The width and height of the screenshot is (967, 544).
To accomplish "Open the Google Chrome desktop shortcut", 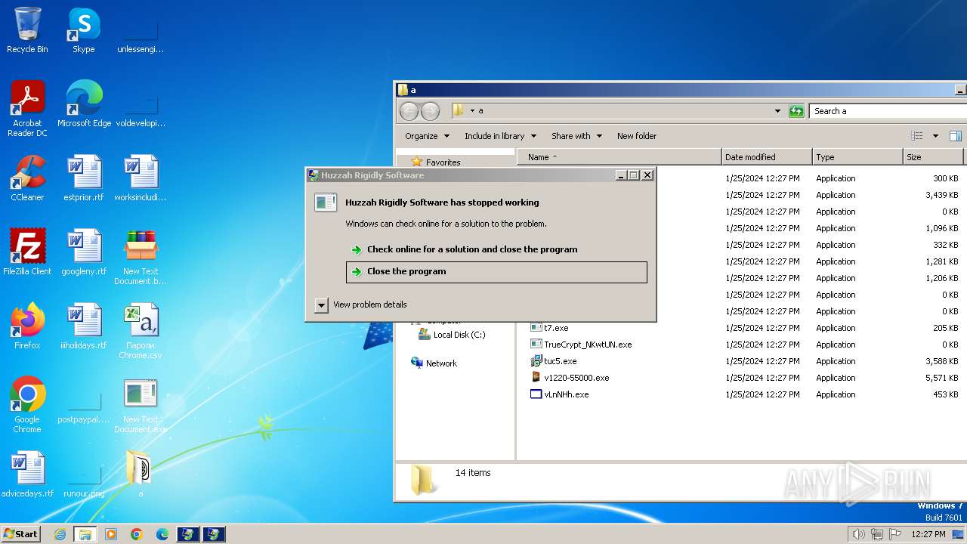I will coord(27,405).
